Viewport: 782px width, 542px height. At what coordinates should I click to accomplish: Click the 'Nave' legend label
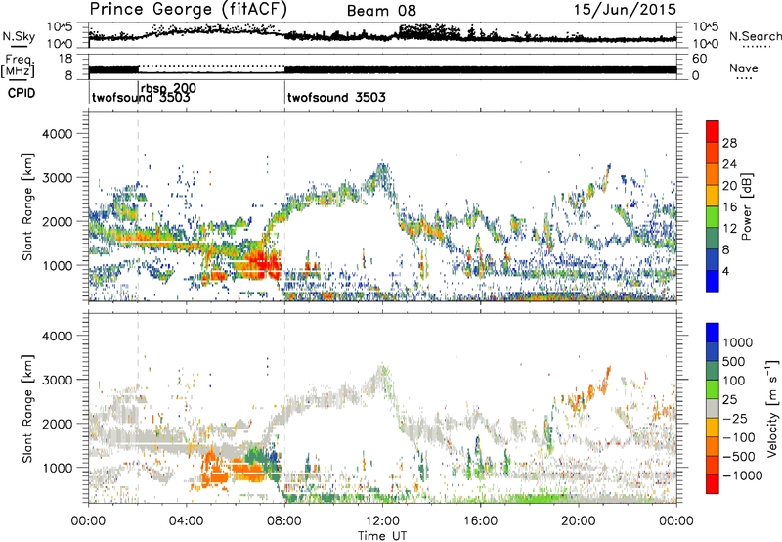click(743, 68)
